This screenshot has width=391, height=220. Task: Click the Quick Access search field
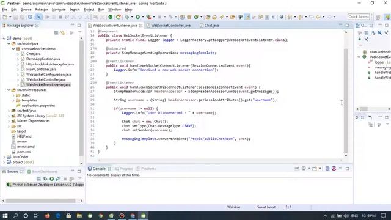[359, 16]
